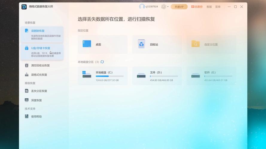This screenshot has height=149, width=266.
Task: Refresh the 本地磁盘分区 list
Action: pos(102,62)
